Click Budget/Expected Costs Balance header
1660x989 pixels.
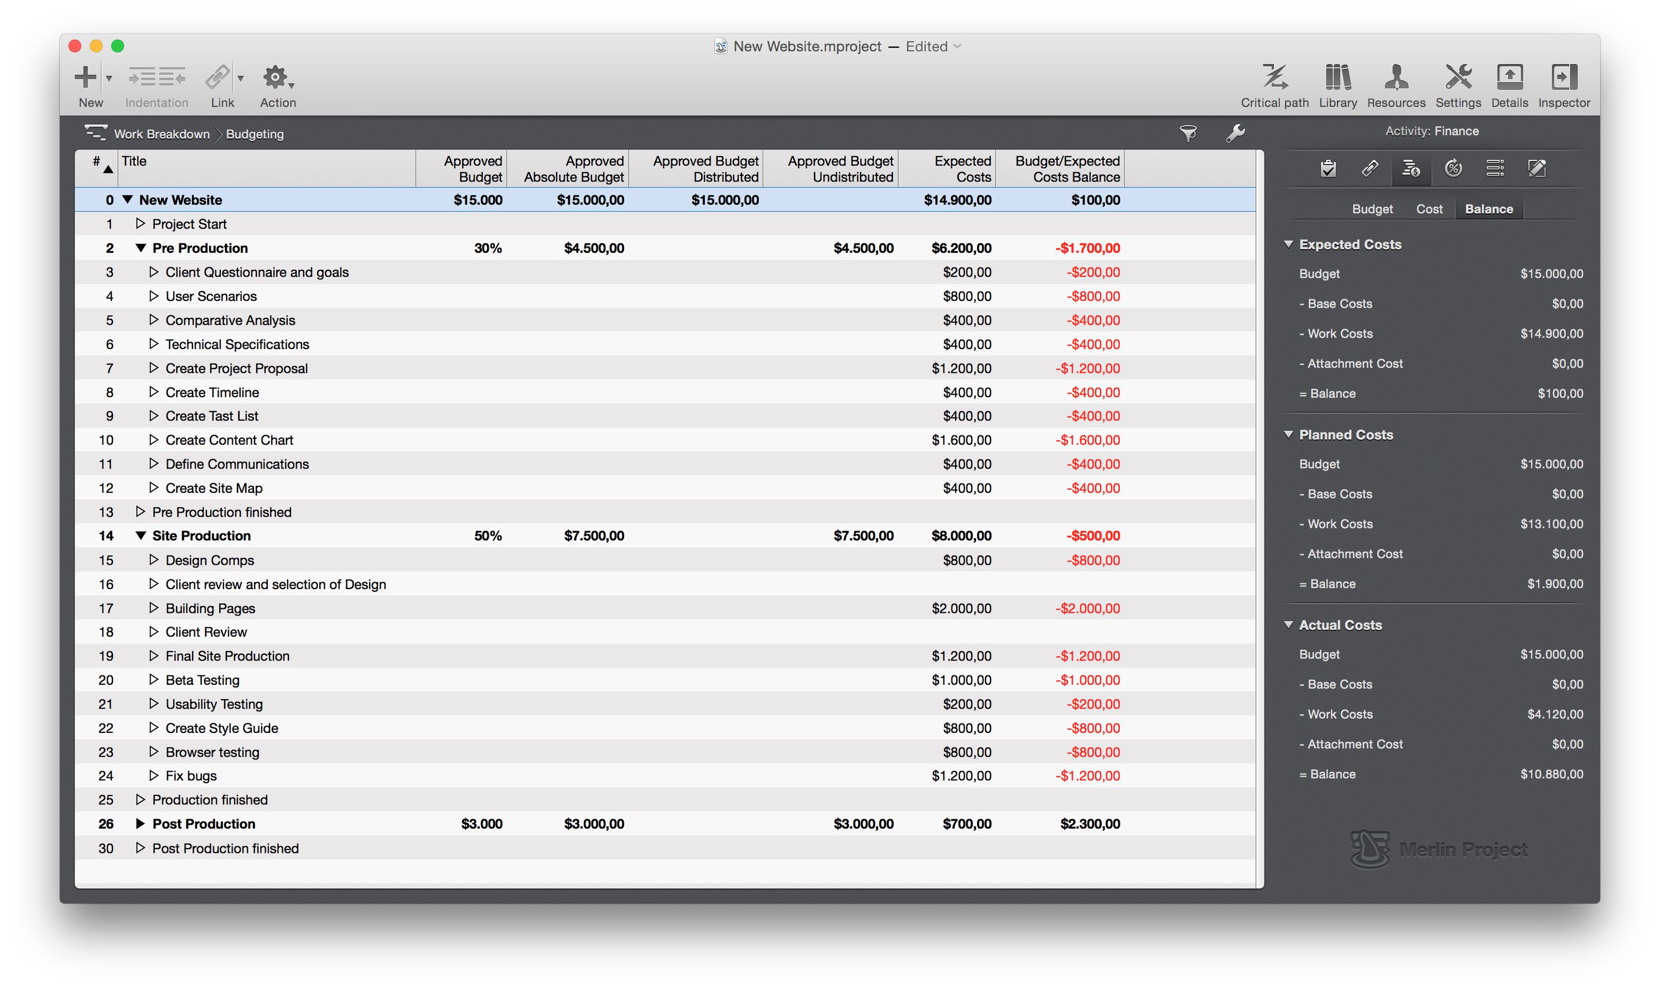pos(1060,168)
